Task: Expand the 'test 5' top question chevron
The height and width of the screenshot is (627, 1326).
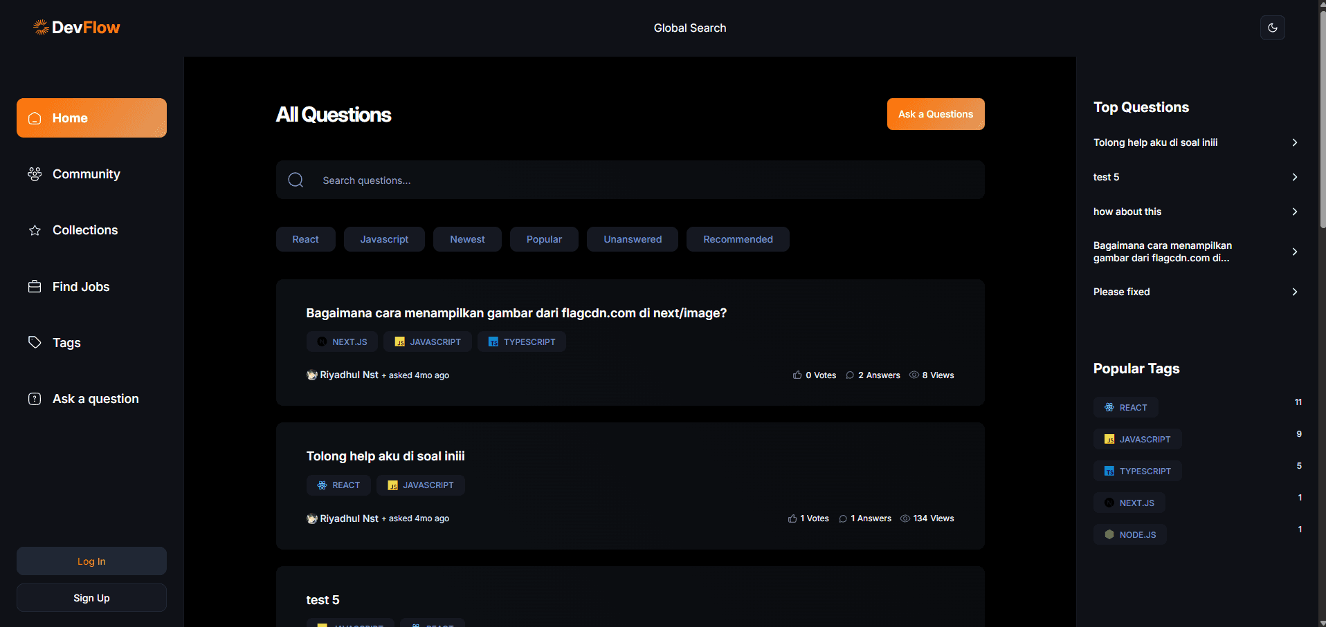Action: point(1294,177)
